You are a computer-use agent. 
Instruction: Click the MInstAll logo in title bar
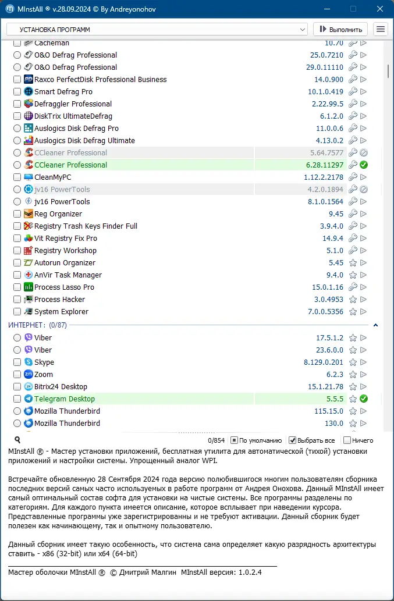[10, 9]
